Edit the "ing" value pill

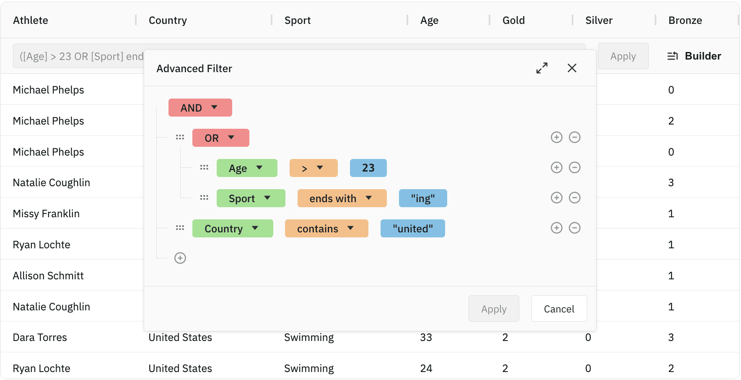coord(423,198)
